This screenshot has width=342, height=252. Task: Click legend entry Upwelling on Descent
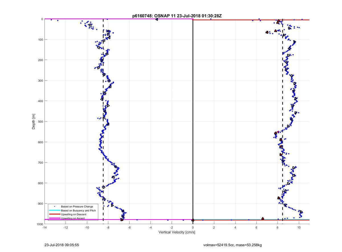click(x=74, y=214)
